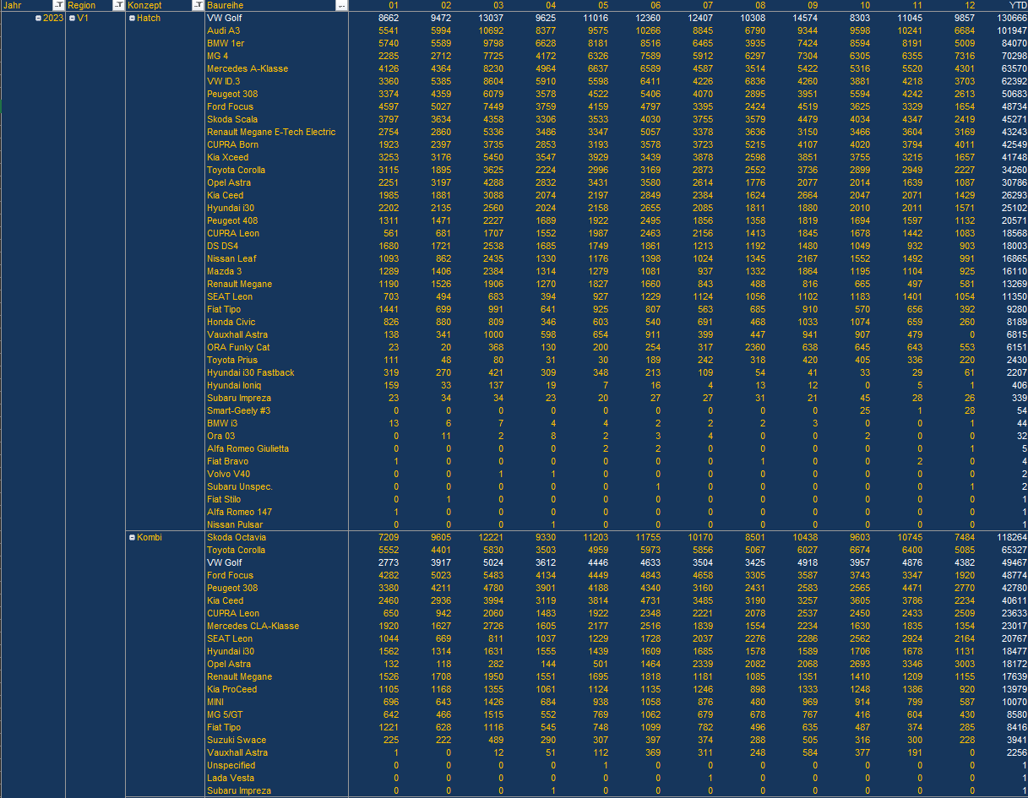Select the Kia ProCeed row label
The height and width of the screenshot is (798, 1028).
coord(231,689)
